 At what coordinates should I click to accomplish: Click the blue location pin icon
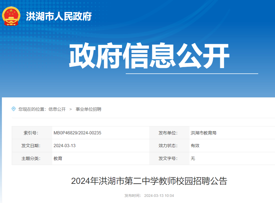pos(13,109)
